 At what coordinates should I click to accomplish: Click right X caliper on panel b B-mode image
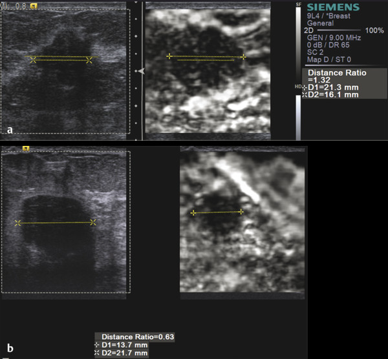(x=93, y=222)
